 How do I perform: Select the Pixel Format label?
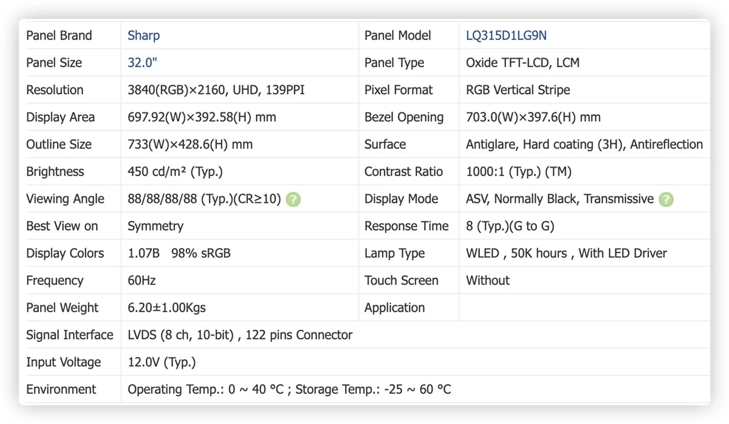point(399,90)
